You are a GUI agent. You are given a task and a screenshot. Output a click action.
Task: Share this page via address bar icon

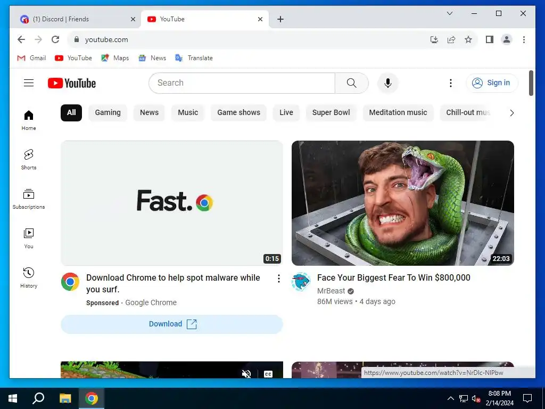pyautogui.click(x=451, y=39)
